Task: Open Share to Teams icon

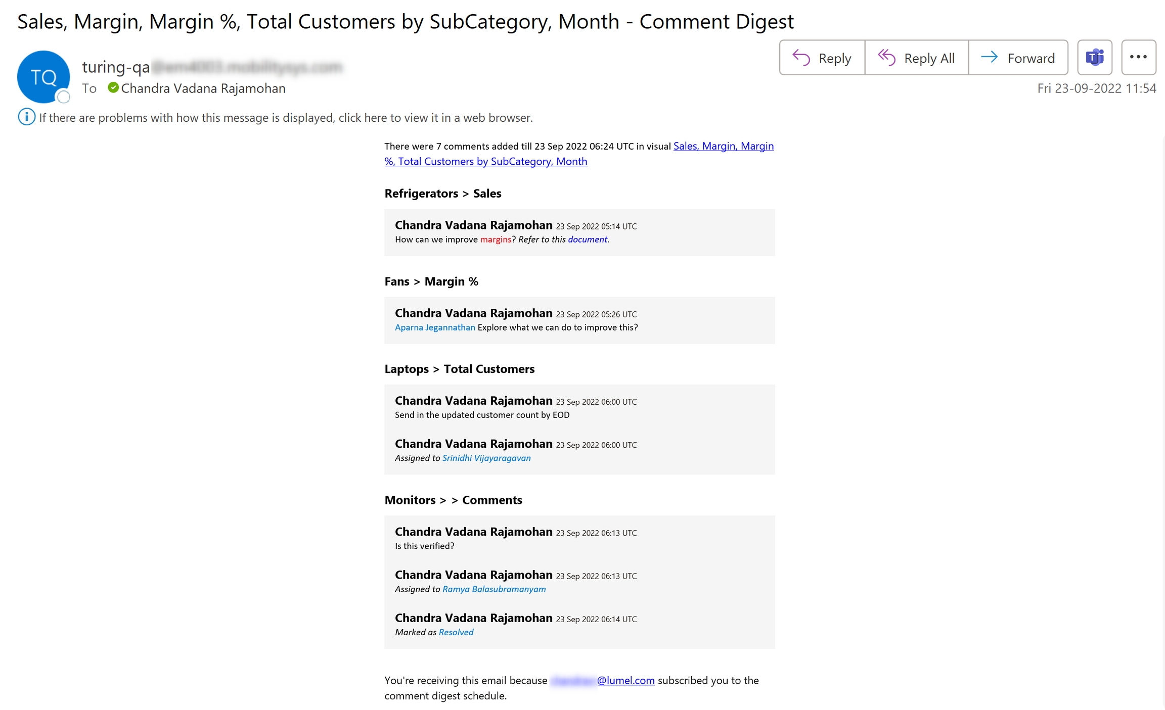Action: click(1094, 58)
